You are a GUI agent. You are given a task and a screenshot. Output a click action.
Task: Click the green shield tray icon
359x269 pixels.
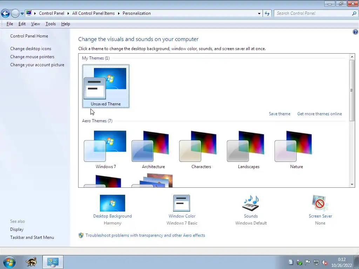[299, 262]
